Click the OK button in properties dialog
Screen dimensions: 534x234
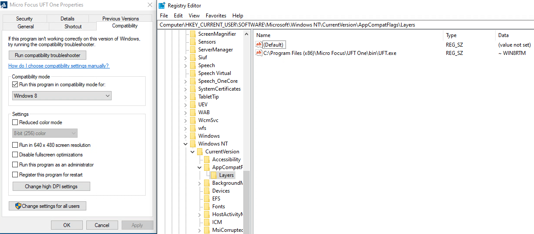pyautogui.click(x=67, y=225)
